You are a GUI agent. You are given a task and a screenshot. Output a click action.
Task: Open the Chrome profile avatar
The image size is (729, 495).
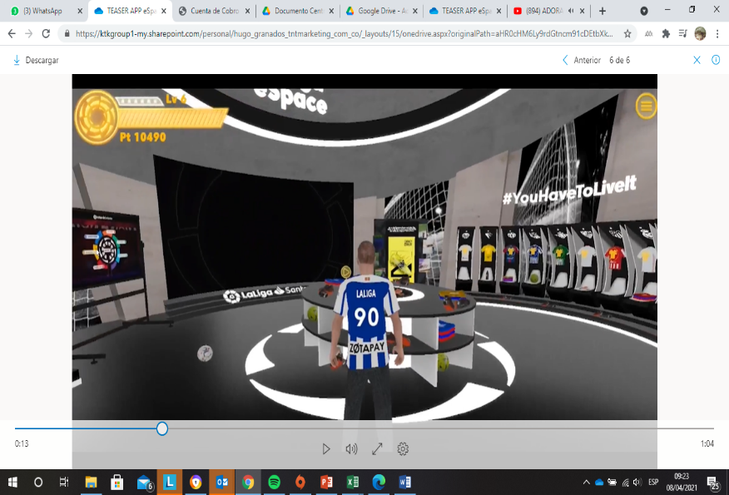click(x=700, y=33)
